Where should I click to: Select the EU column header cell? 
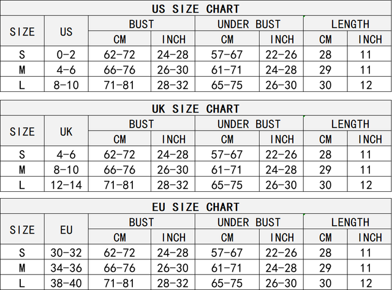[x=66, y=231]
